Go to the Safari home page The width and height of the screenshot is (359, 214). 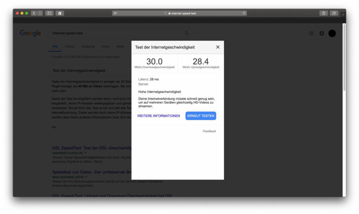click(x=60, y=13)
